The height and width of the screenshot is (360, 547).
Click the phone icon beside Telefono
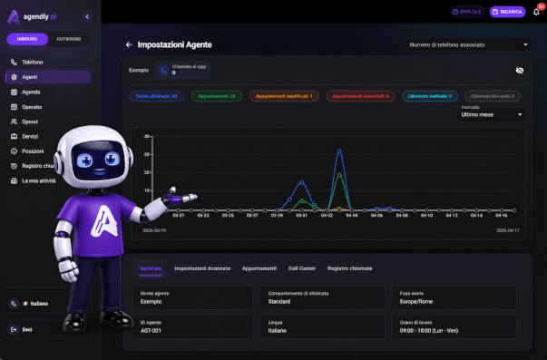(14, 62)
